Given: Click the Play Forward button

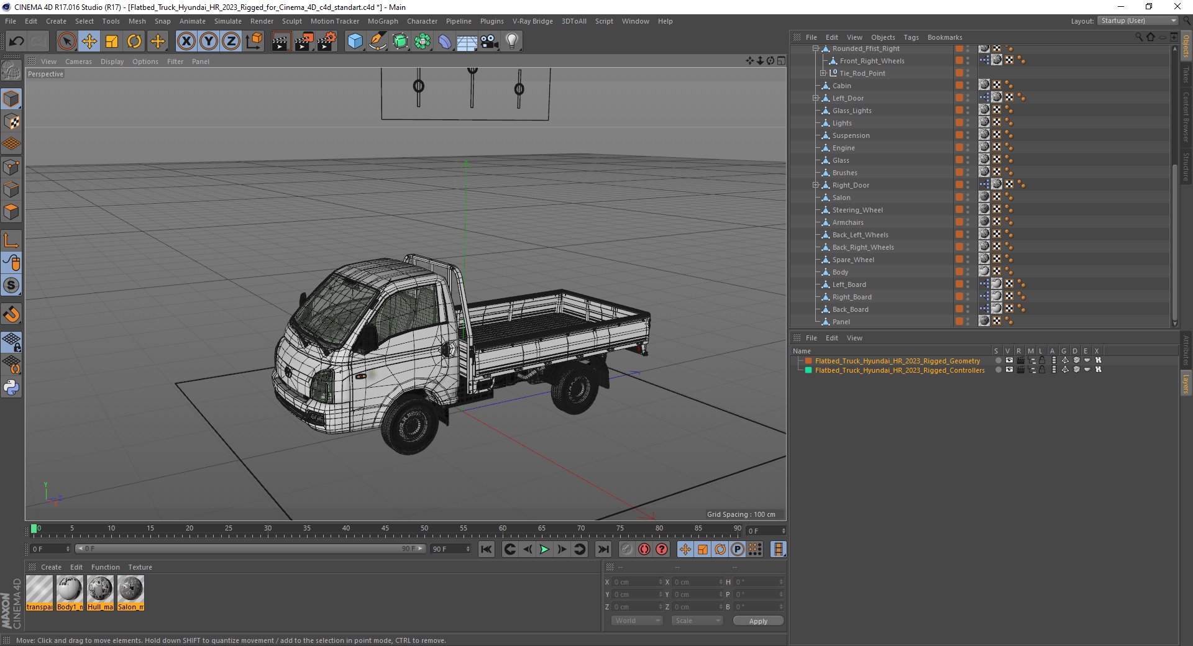Looking at the screenshot, I should click(544, 549).
